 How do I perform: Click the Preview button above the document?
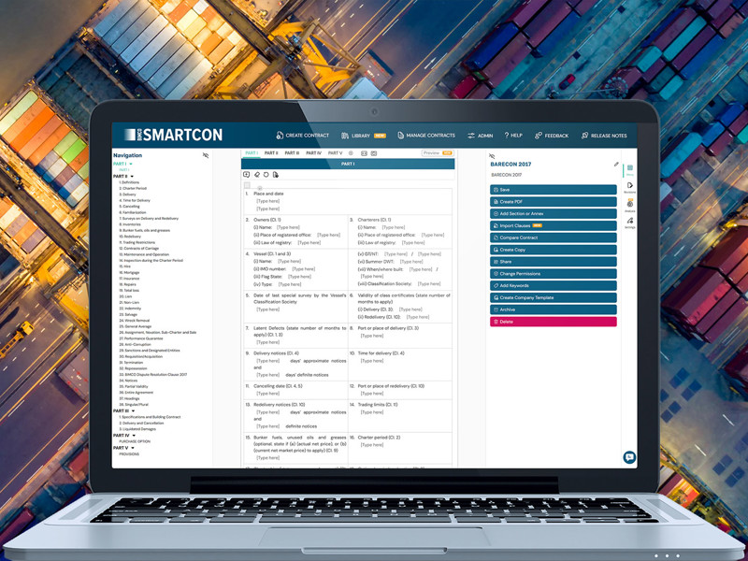pos(437,152)
